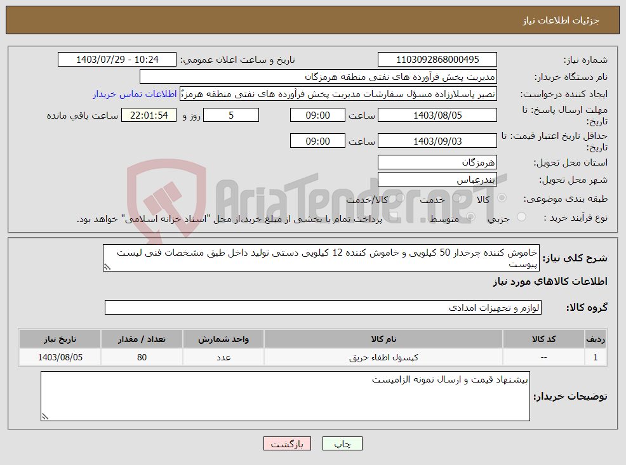626x465 pixels.
Task: Click the تعداد / مقدار column header
Action: coord(142,339)
